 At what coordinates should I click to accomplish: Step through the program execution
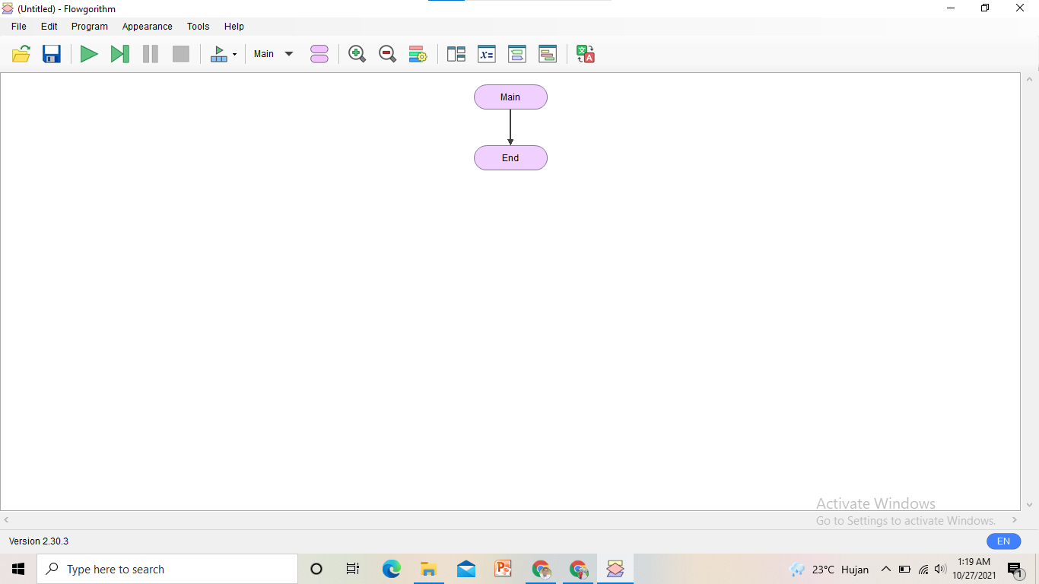click(119, 53)
